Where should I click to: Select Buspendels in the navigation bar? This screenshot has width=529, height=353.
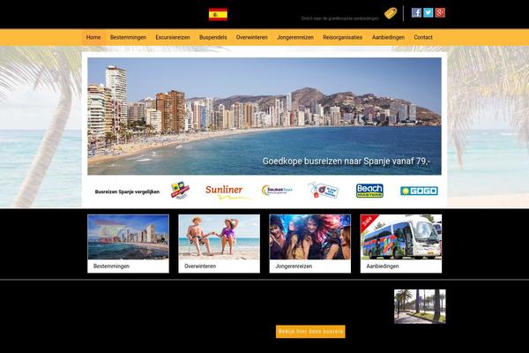pos(212,37)
